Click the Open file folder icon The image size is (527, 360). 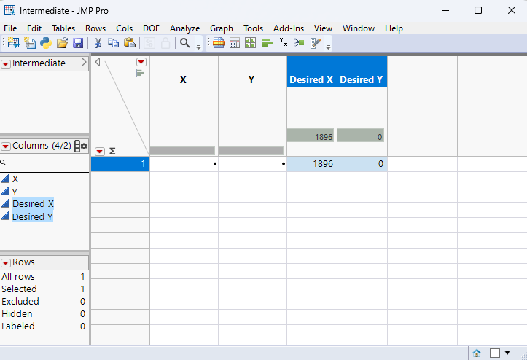coord(62,43)
